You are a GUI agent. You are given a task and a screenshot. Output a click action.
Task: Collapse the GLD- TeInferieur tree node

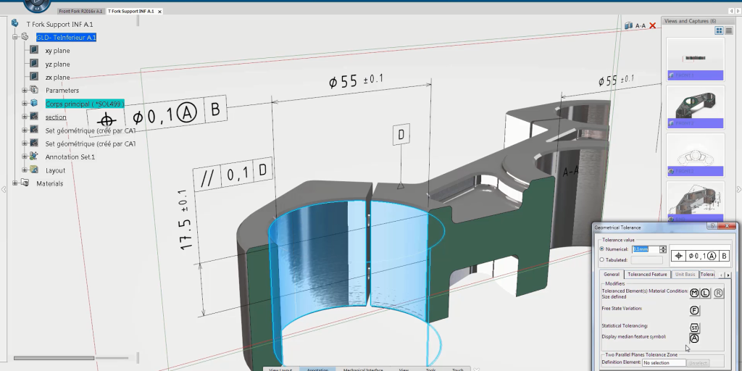(x=14, y=37)
